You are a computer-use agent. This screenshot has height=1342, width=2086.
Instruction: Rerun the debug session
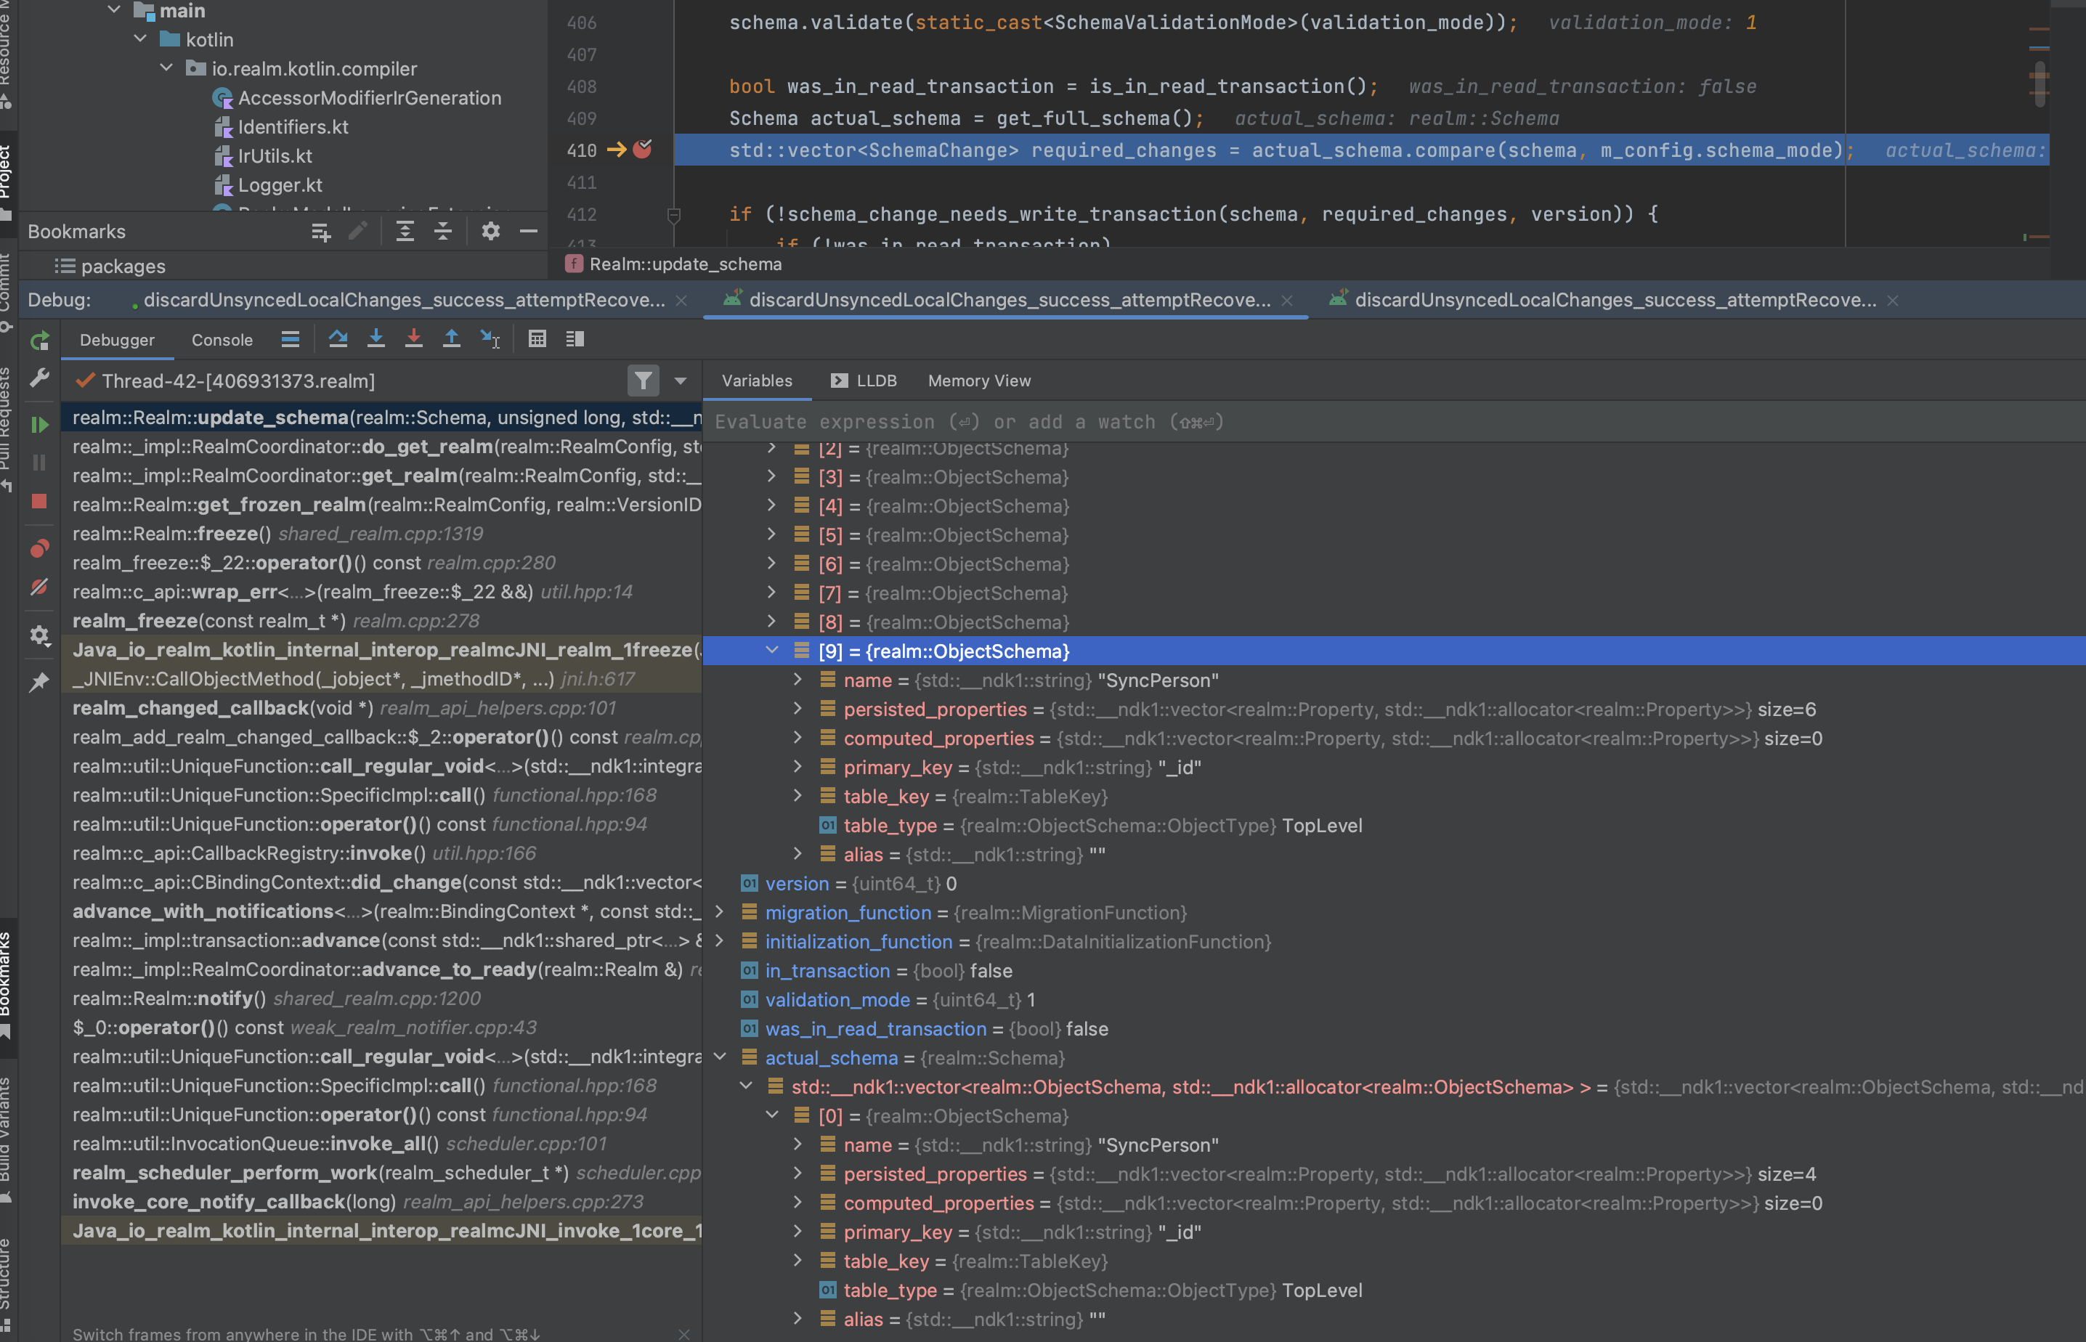[x=39, y=340]
